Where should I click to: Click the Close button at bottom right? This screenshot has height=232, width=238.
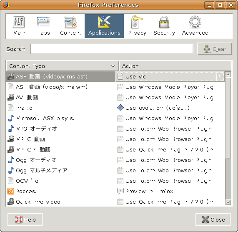213,219
